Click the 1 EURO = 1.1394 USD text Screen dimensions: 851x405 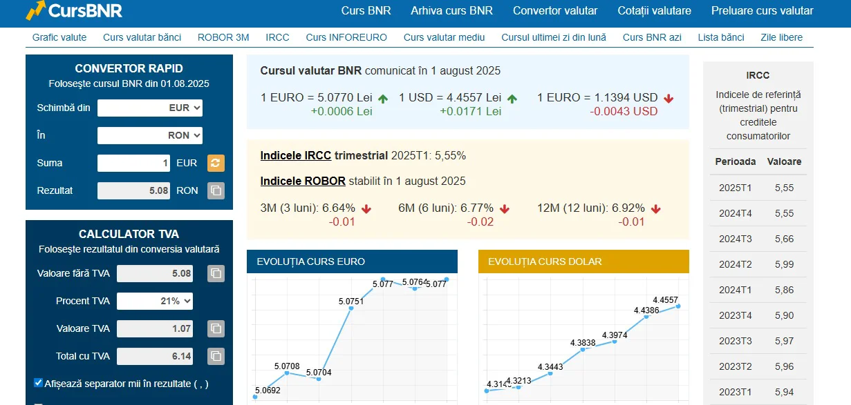point(597,97)
